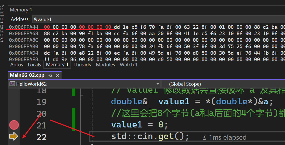This screenshot has width=285, height=145.
Task: Select the Main66_02.cpp document tab
Action: [x=27, y=76]
